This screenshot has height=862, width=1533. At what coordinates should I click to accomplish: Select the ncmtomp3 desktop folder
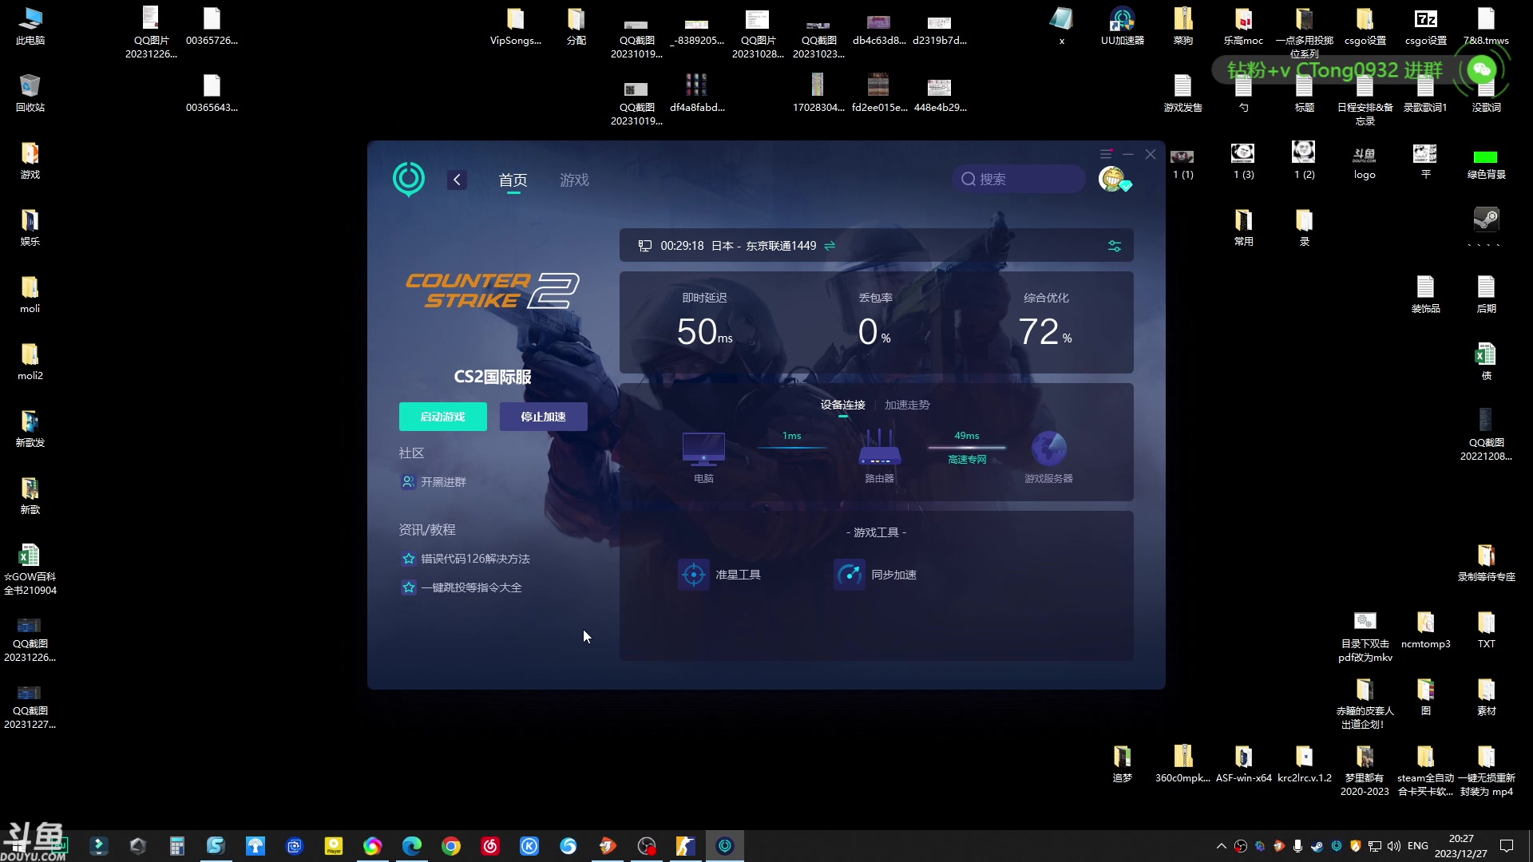(x=1425, y=630)
